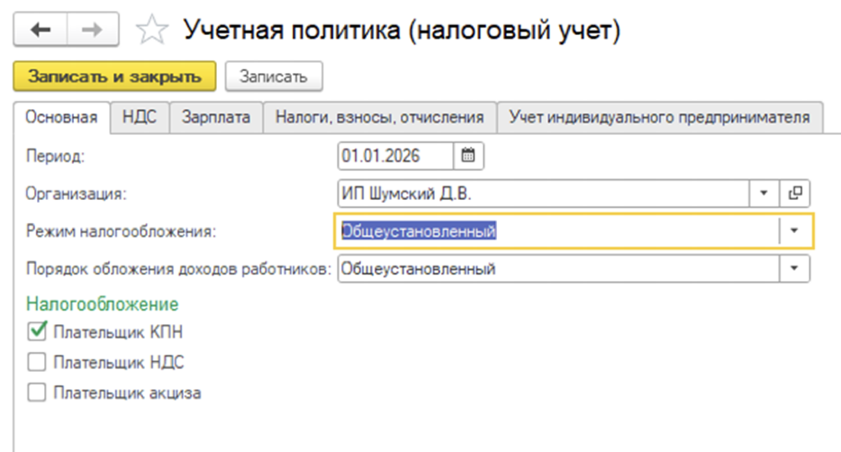Viewport: 841px width, 452px height.
Task: Expand the Организация dropdown list
Action: tap(764, 194)
